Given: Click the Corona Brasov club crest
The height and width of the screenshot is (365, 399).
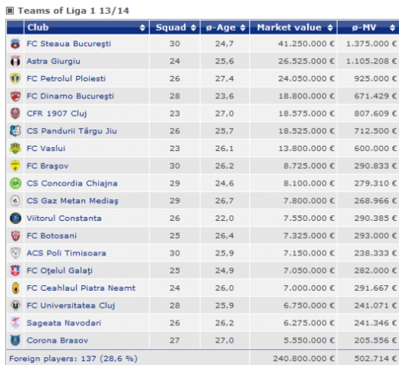Looking at the screenshot, I should (x=15, y=340).
